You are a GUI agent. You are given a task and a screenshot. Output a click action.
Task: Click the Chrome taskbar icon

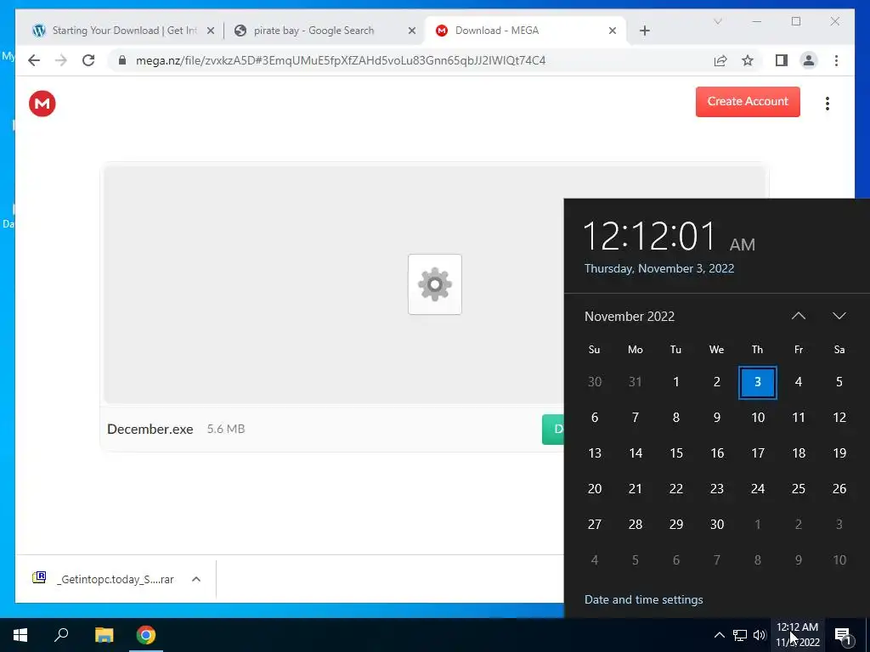pos(146,635)
